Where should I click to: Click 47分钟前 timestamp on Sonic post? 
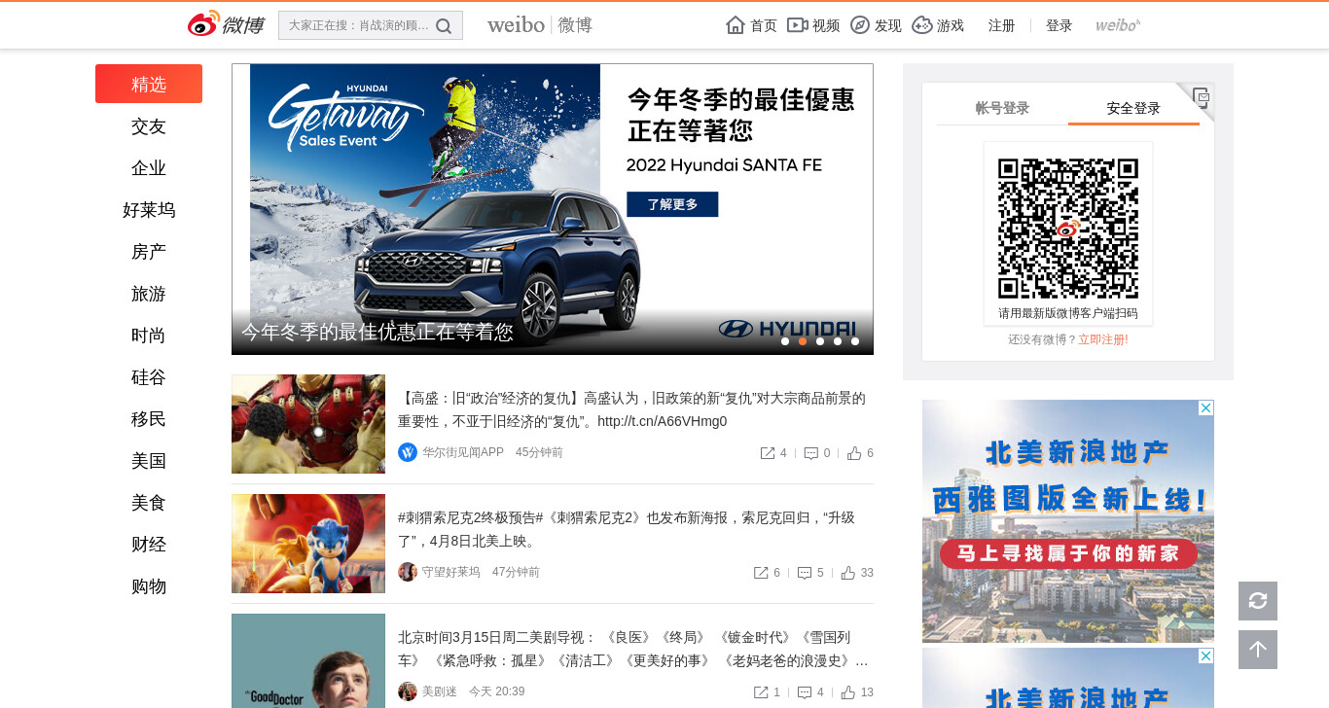(x=516, y=572)
